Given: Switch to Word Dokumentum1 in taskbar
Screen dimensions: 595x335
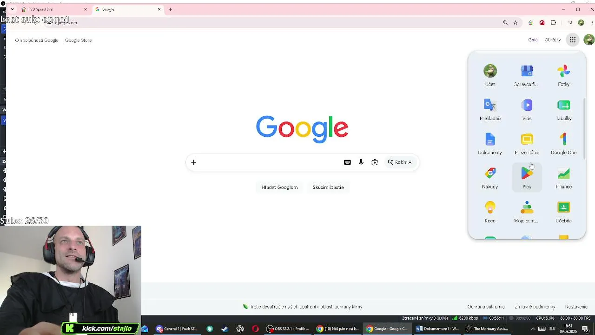Looking at the screenshot, I should point(437,329).
